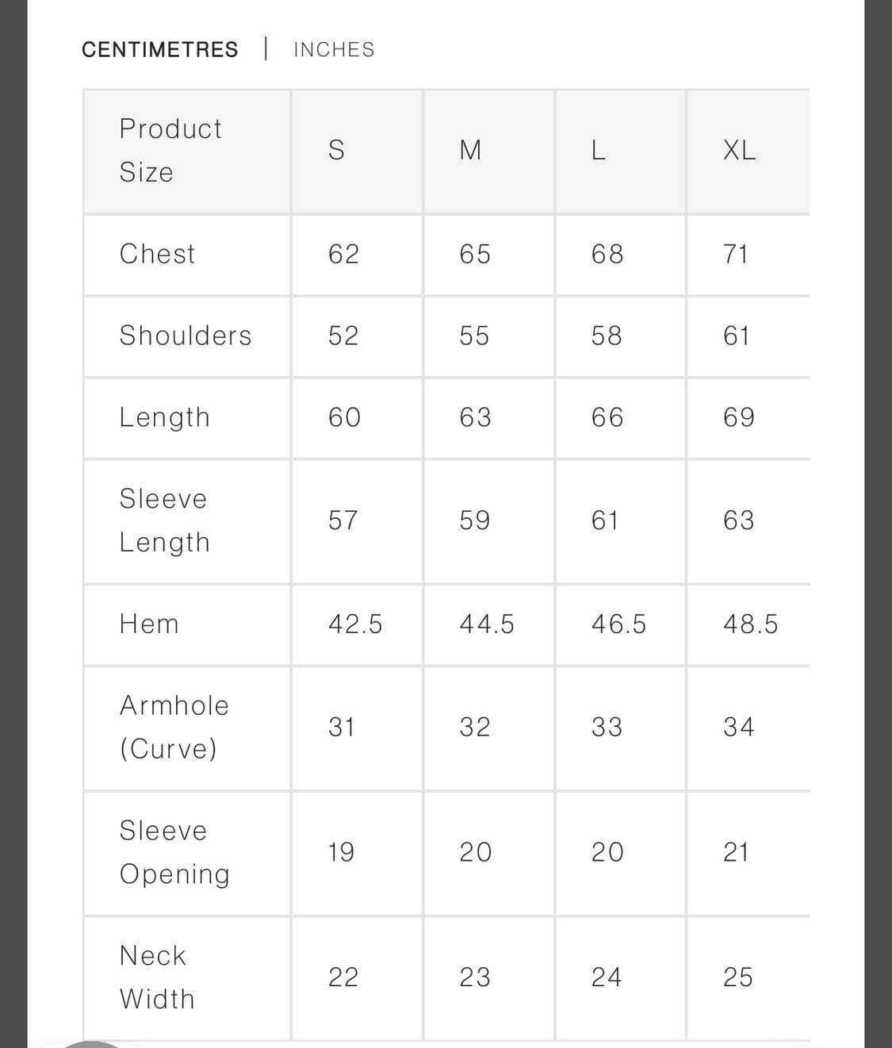Click the Sleeve Length row label
This screenshot has width=892, height=1048.
165,520
